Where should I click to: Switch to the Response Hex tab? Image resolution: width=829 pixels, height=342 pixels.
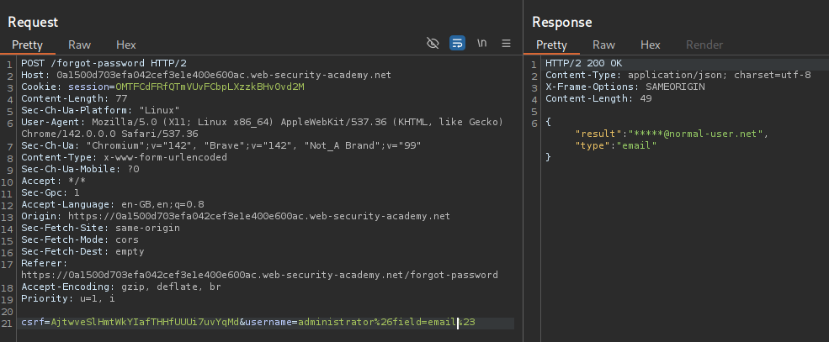pos(650,45)
